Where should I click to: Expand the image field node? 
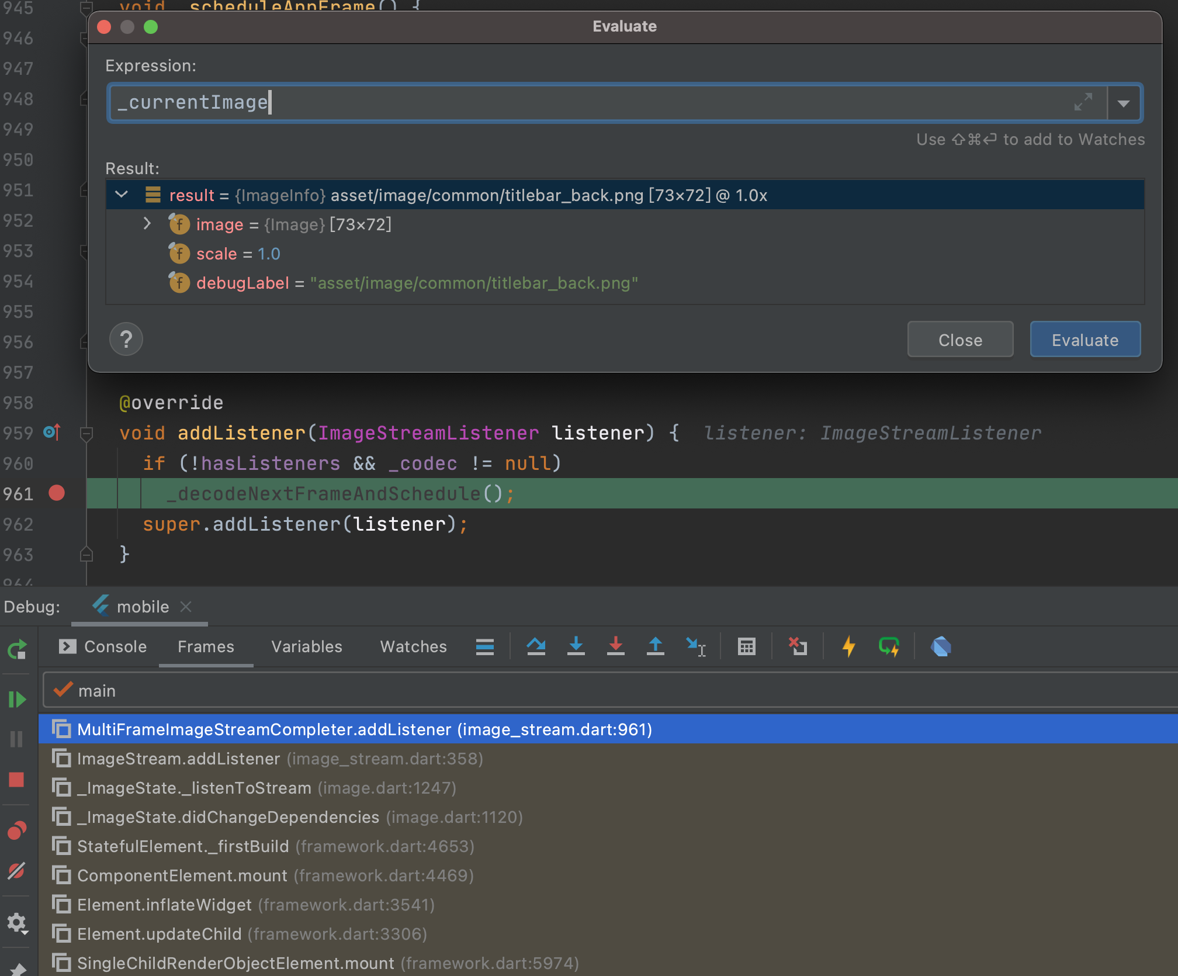(147, 224)
